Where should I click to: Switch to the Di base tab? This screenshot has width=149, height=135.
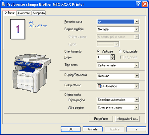point(10,13)
